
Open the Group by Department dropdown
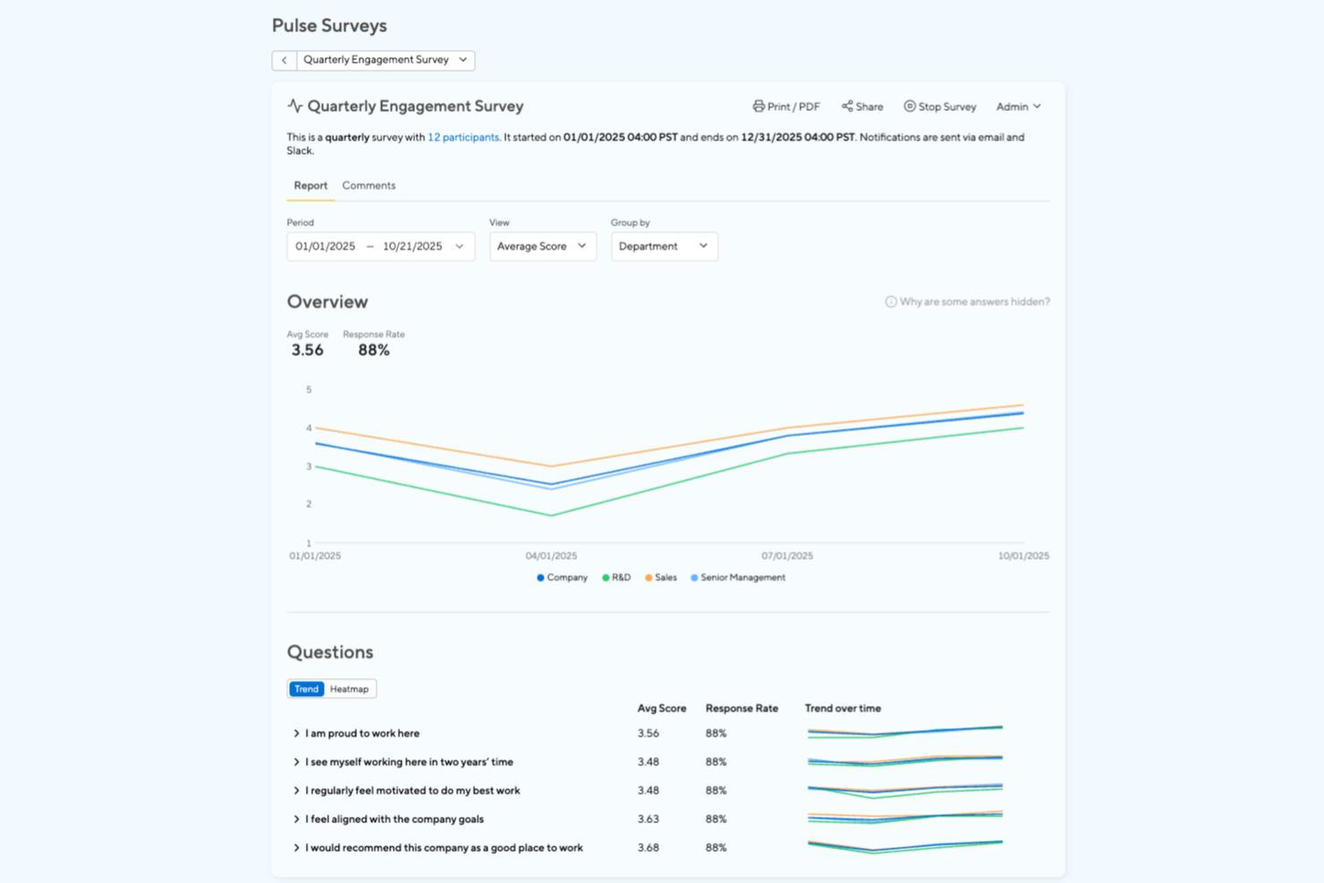(664, 246)
